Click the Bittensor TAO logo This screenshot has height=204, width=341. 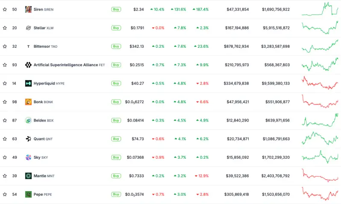(28, 46)
